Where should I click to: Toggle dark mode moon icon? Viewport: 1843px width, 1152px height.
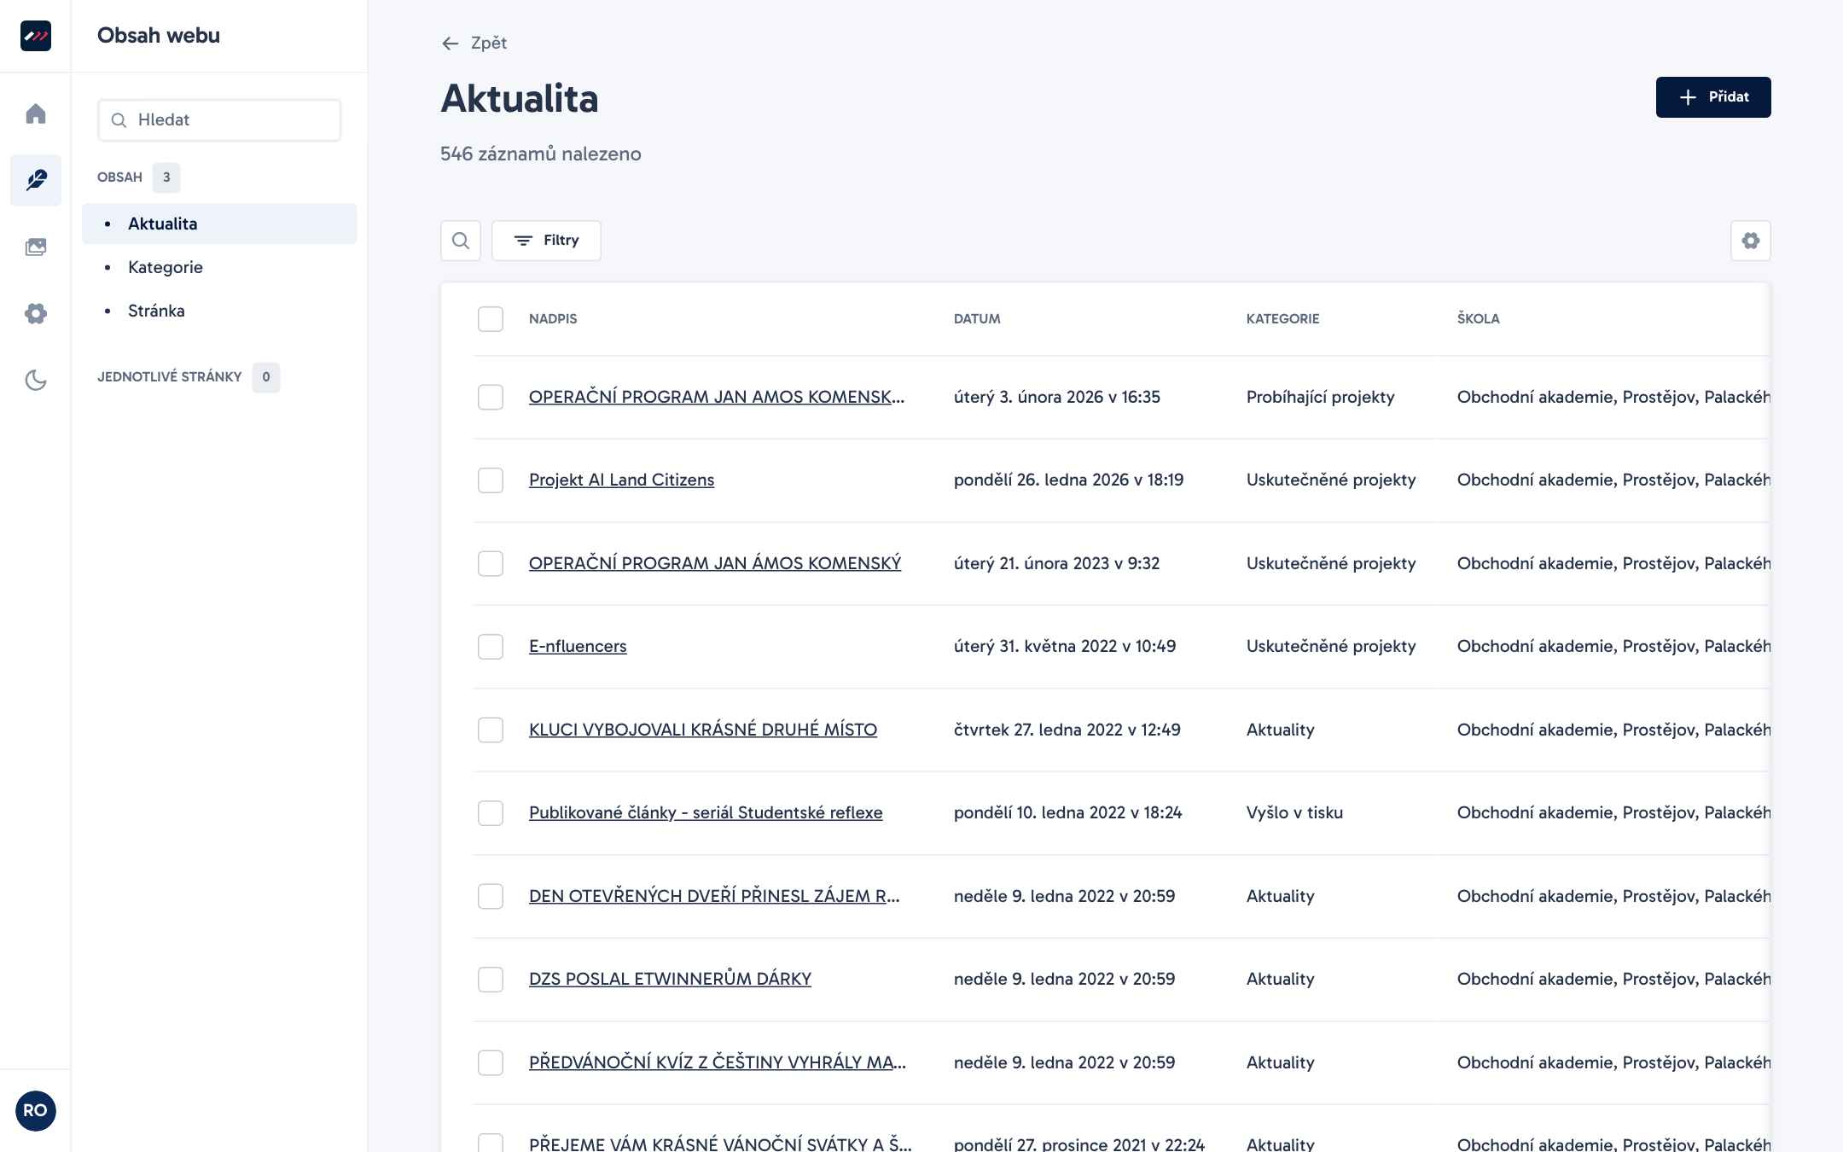(x=36, y=380)
